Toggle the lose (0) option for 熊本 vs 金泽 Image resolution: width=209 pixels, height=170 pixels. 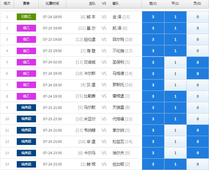click(x=197, y=17)
